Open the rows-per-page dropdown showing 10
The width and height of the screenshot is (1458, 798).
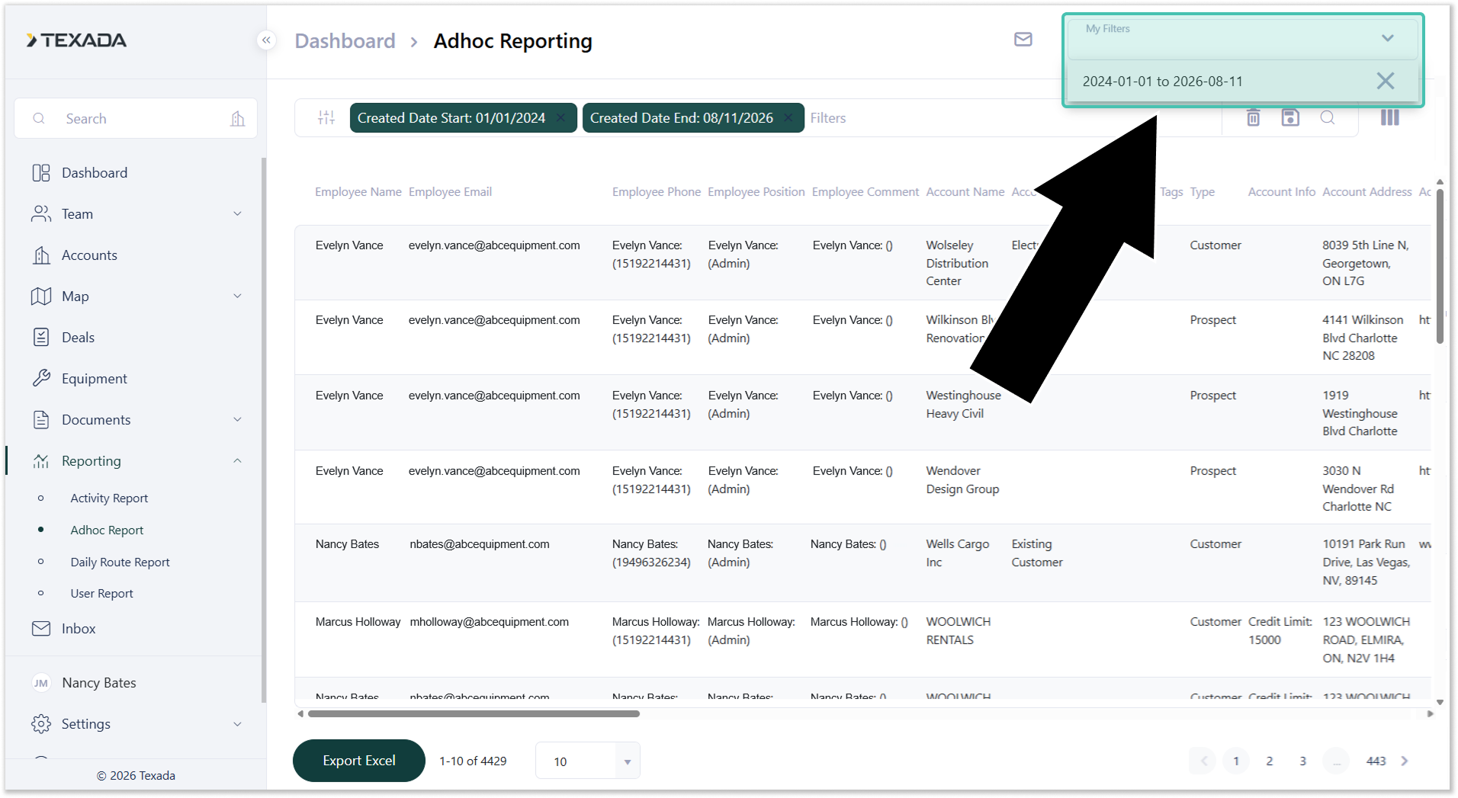(x=587, y=761)
